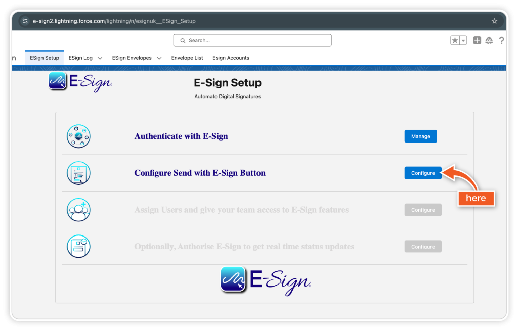The image size is (518, 331).
Task: Switch to the Envelope List tab
Action: [x=187, y=58]
